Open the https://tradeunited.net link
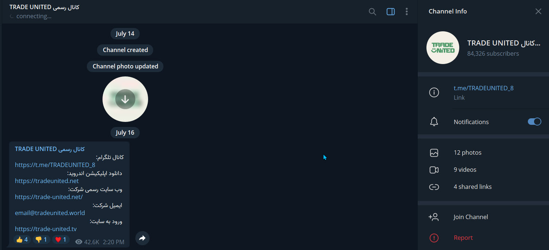The image size is (549, 250). 47,181
